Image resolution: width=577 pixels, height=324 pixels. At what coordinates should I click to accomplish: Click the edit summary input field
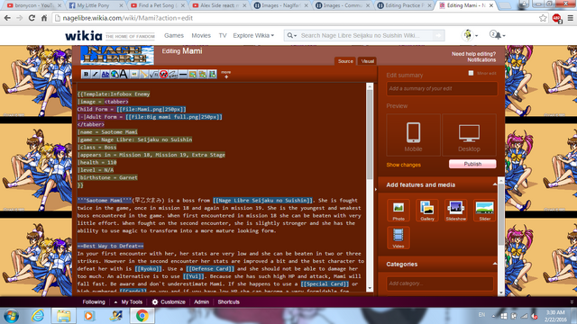[x=442, y=88]
